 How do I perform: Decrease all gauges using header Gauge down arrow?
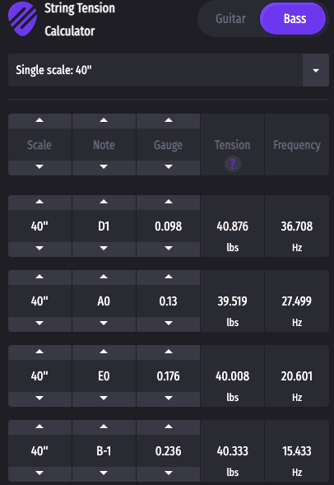pyautogui.click(x=169, y=167)
